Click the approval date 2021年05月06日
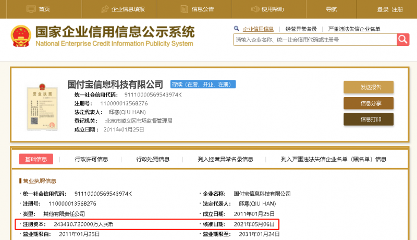The height and width of the screenshot is (240, 417). (254, 224)
